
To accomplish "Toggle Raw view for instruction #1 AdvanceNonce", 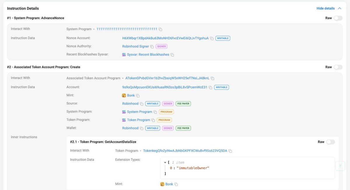I will [x=338, y=18].
